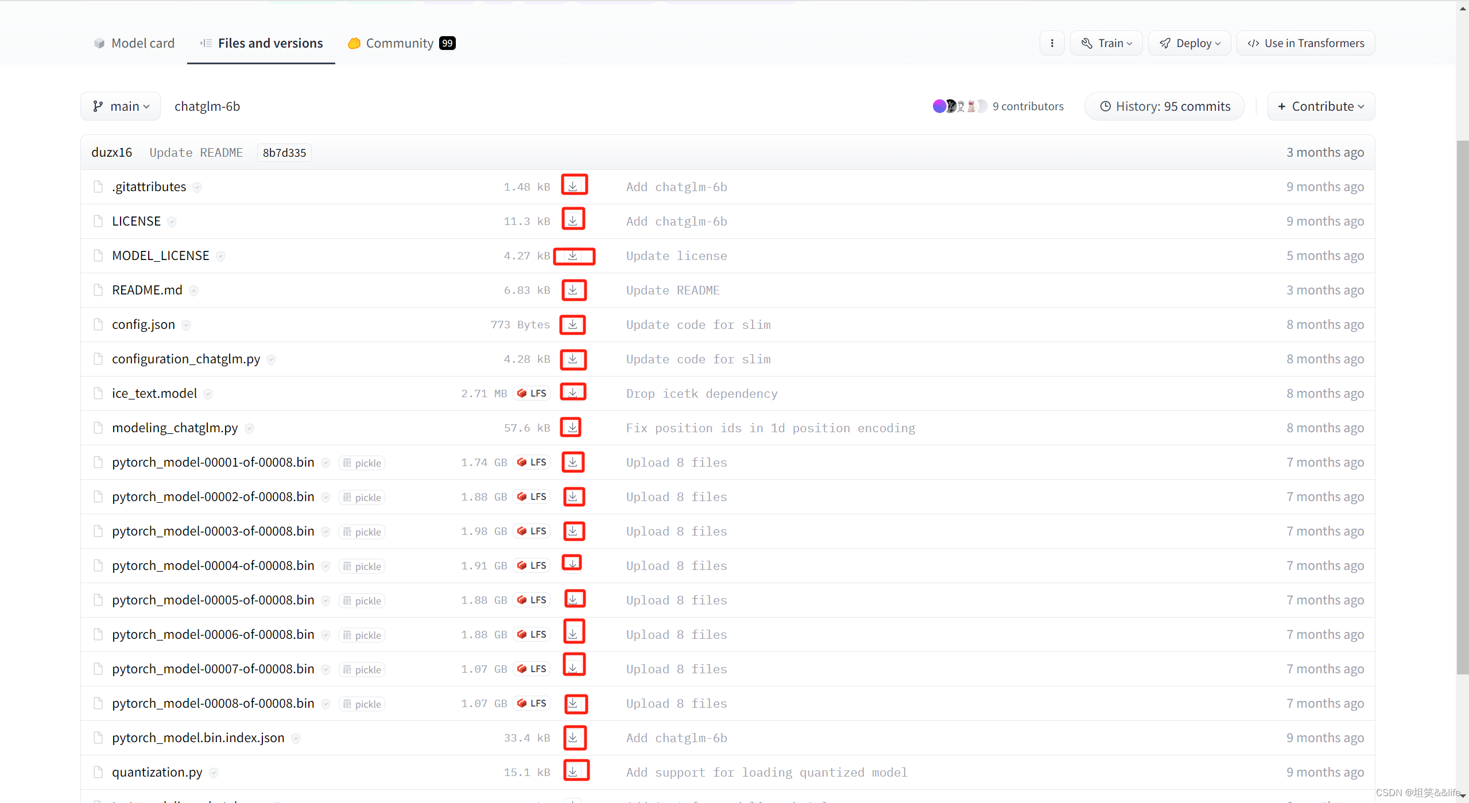The height and width of the screenshot is (803, 1469).
Task: Download quantization.py file
Action: (573, 771)
